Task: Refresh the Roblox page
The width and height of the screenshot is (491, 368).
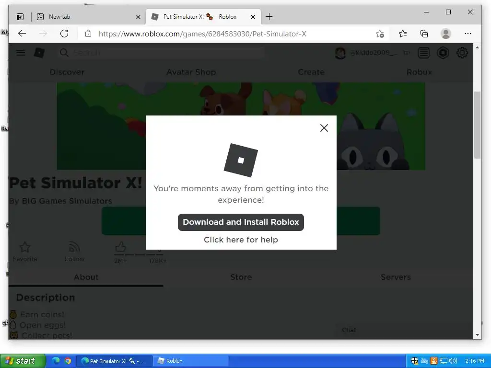Action: pyautogui.click(x=64, y=34)
